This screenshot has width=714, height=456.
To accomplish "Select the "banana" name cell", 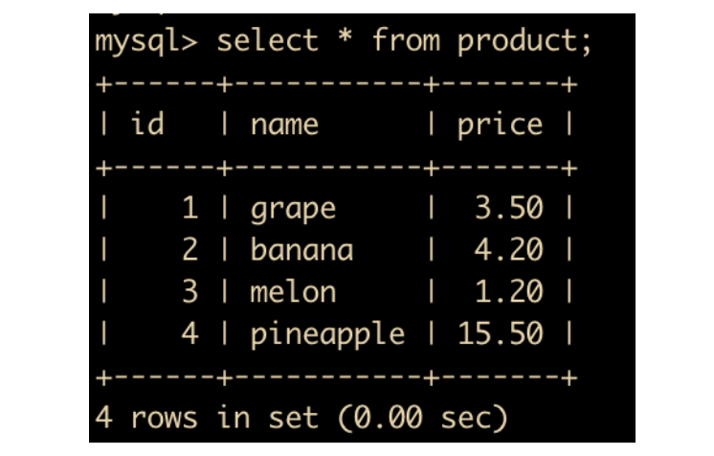I will (x=301, y=250).
